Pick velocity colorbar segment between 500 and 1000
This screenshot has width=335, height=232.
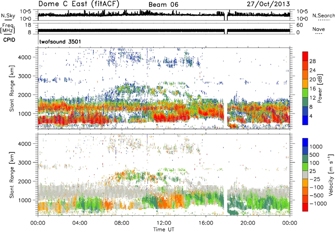click(305, 151)
